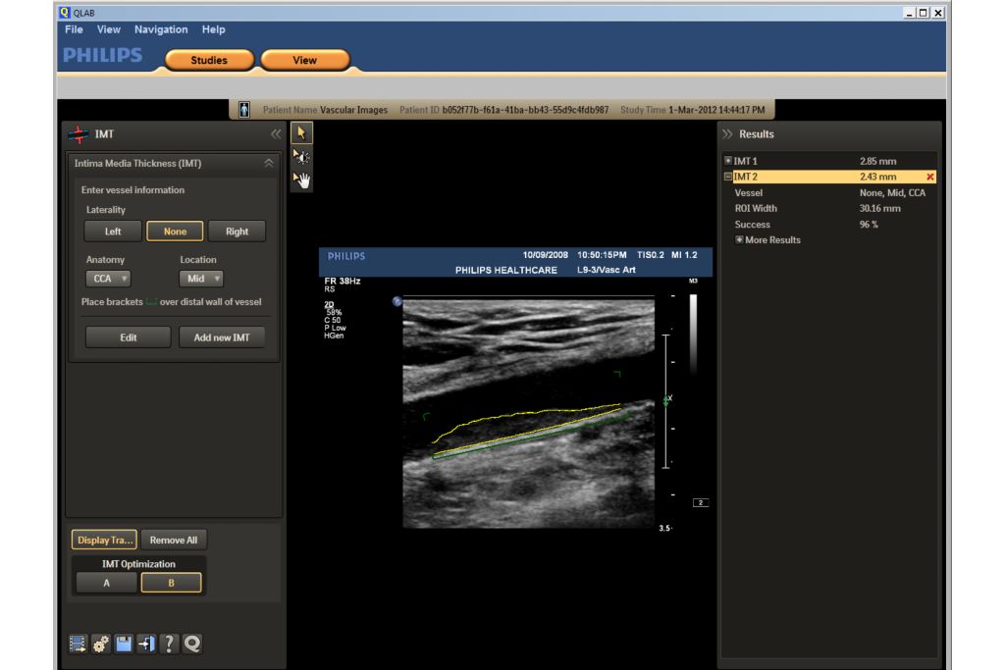Open the View menu
Image resolution: width=1005 pixels, height=670 pixels.
click(x=108, y=29)
